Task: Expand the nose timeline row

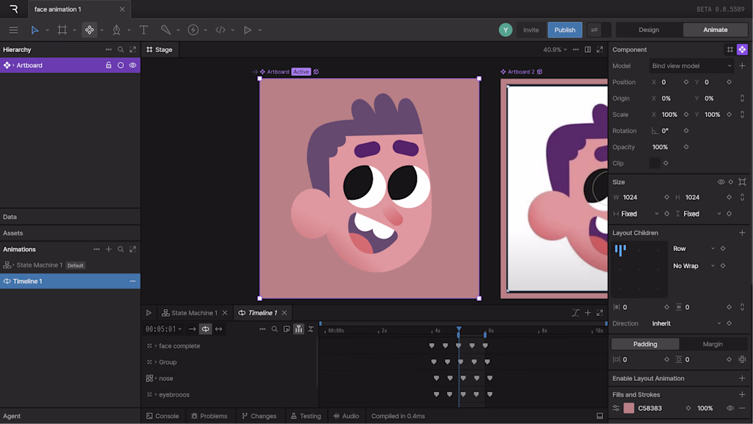Action: coord(155,378)
